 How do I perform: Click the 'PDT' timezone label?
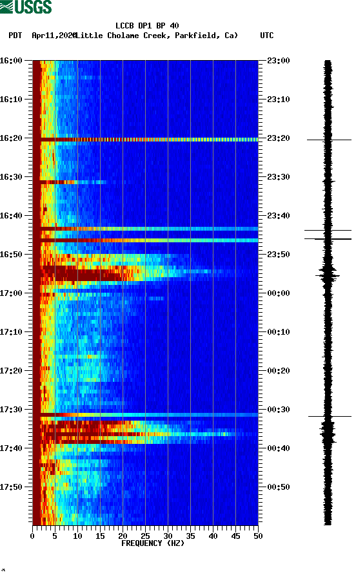pos(15,36)
